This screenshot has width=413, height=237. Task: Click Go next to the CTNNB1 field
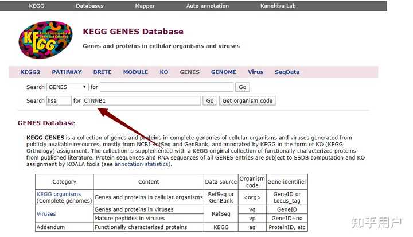210,100
